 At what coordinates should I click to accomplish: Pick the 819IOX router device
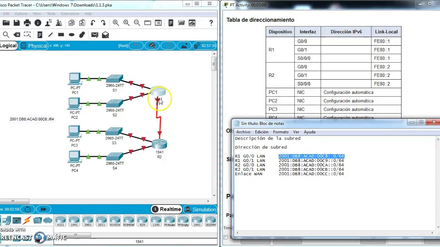pyautogui.click(x=115, y=221)
